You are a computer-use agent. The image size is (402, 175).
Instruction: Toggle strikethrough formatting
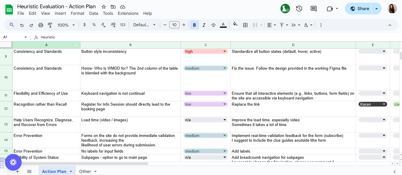pyautogui.click(x=213, y=25)
